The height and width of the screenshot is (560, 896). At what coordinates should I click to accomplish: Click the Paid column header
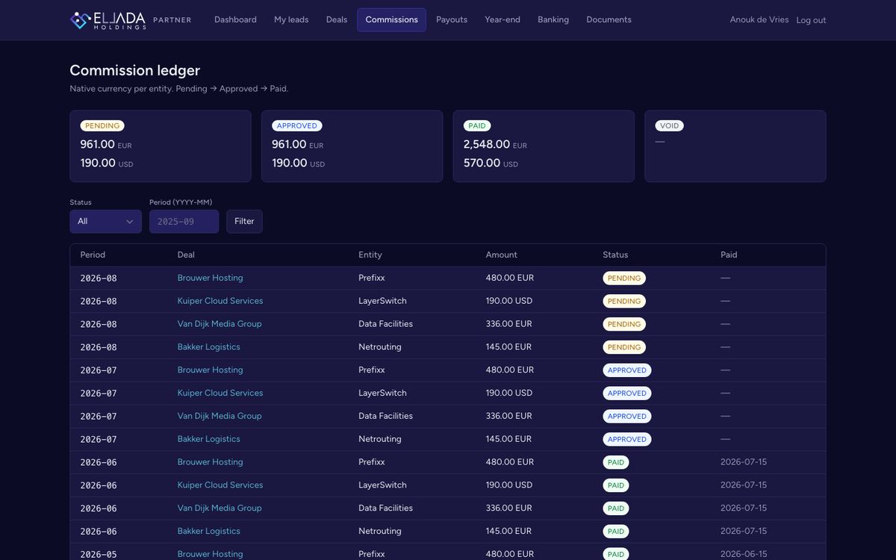point(729,255)
